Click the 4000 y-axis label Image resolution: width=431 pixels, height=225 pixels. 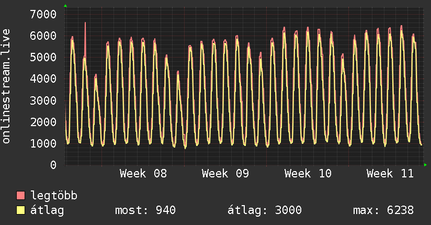[x=43, y=78]
